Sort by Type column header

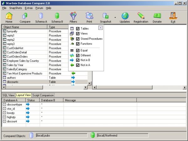pyautogui.click(x=58, y=27)
